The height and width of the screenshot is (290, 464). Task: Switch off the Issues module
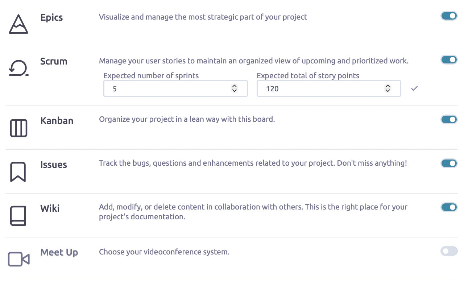(x=449, y=163)
